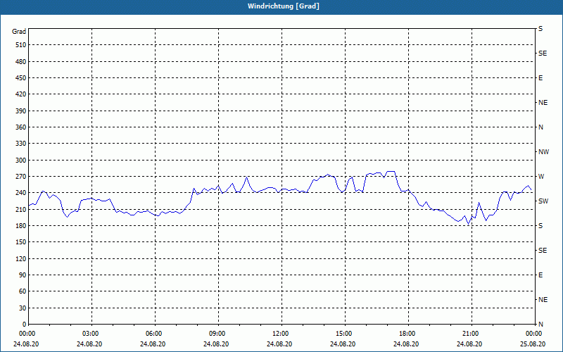
Task: Click the 15:00 time label
Action: pyautogui.click(x=343, y=334)
